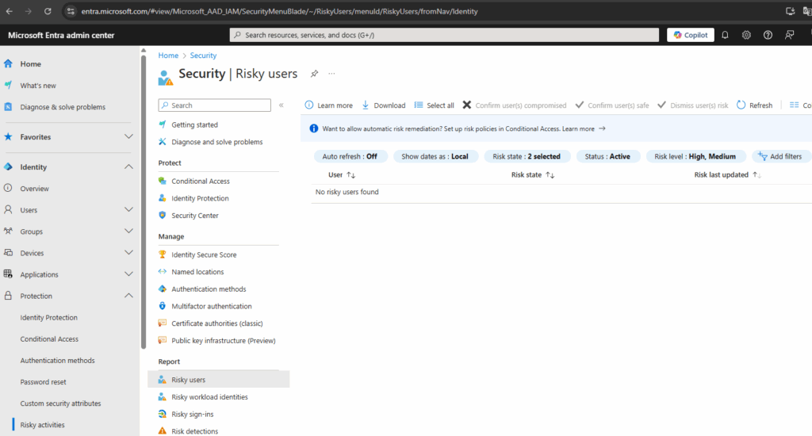
Task: Open the settings gear icon in header
Action: [746, 35]
